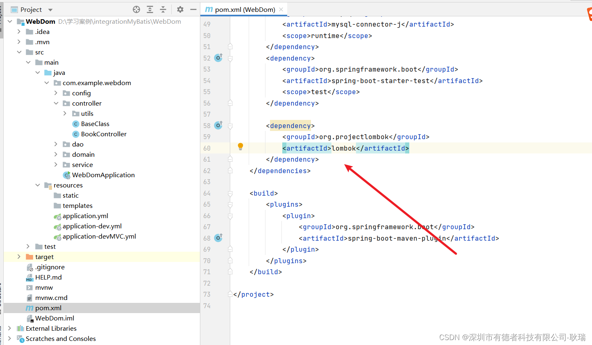This screenshot has width=592, height=345.
Task: Expand the test folder
Action: [28, 246]
